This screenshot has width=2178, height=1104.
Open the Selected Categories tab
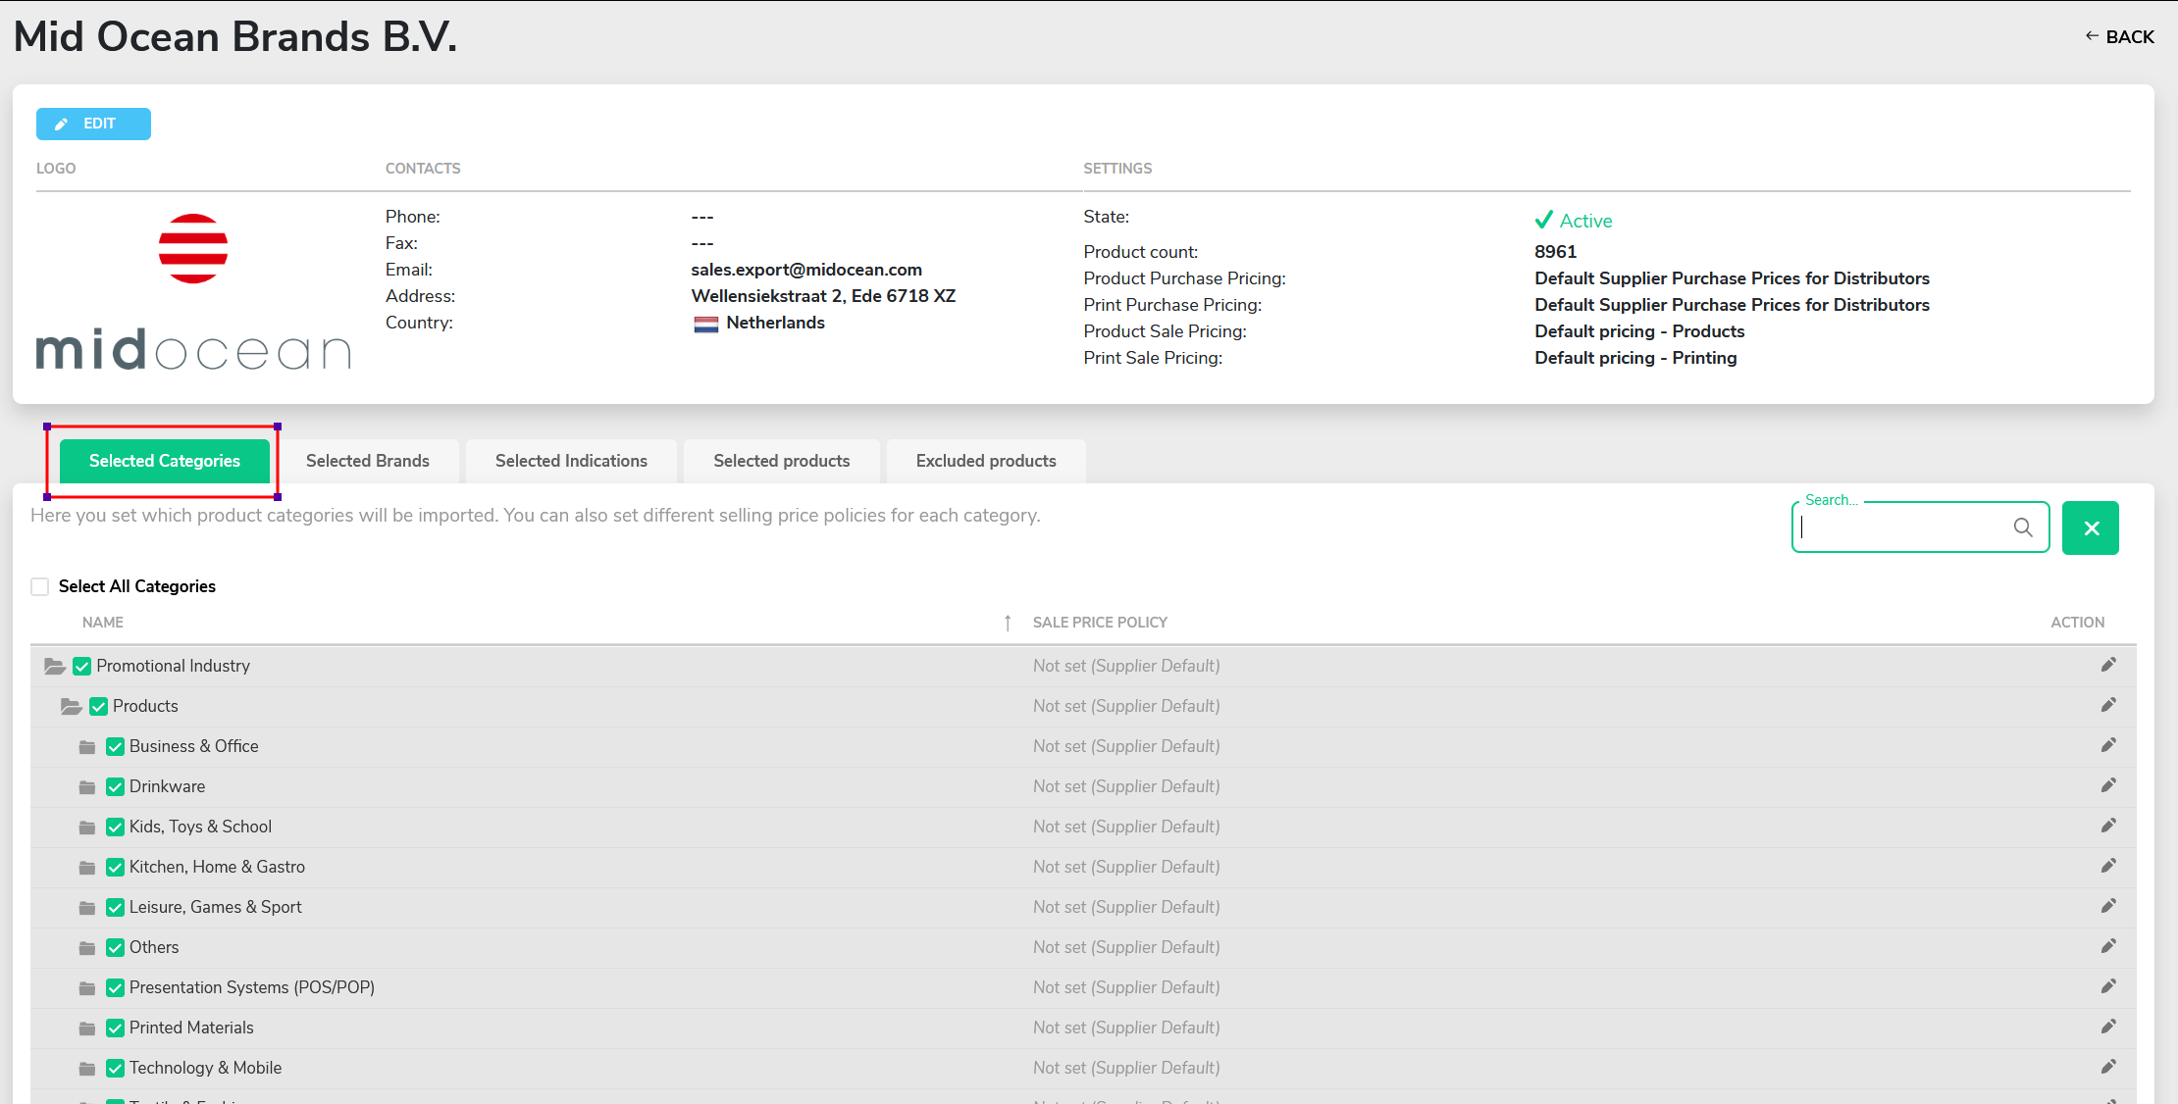tap(165, 461)
